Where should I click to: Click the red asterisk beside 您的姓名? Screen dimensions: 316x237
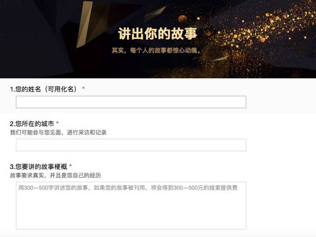83,88
